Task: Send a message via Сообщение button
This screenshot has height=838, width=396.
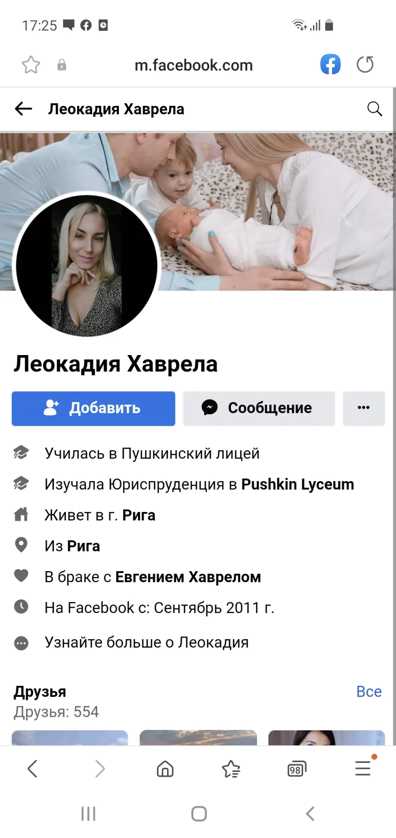Action: pos(259,408)
